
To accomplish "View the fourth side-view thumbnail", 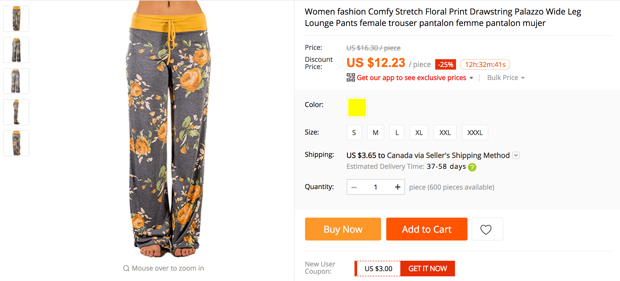I will (x=16, y=112).
